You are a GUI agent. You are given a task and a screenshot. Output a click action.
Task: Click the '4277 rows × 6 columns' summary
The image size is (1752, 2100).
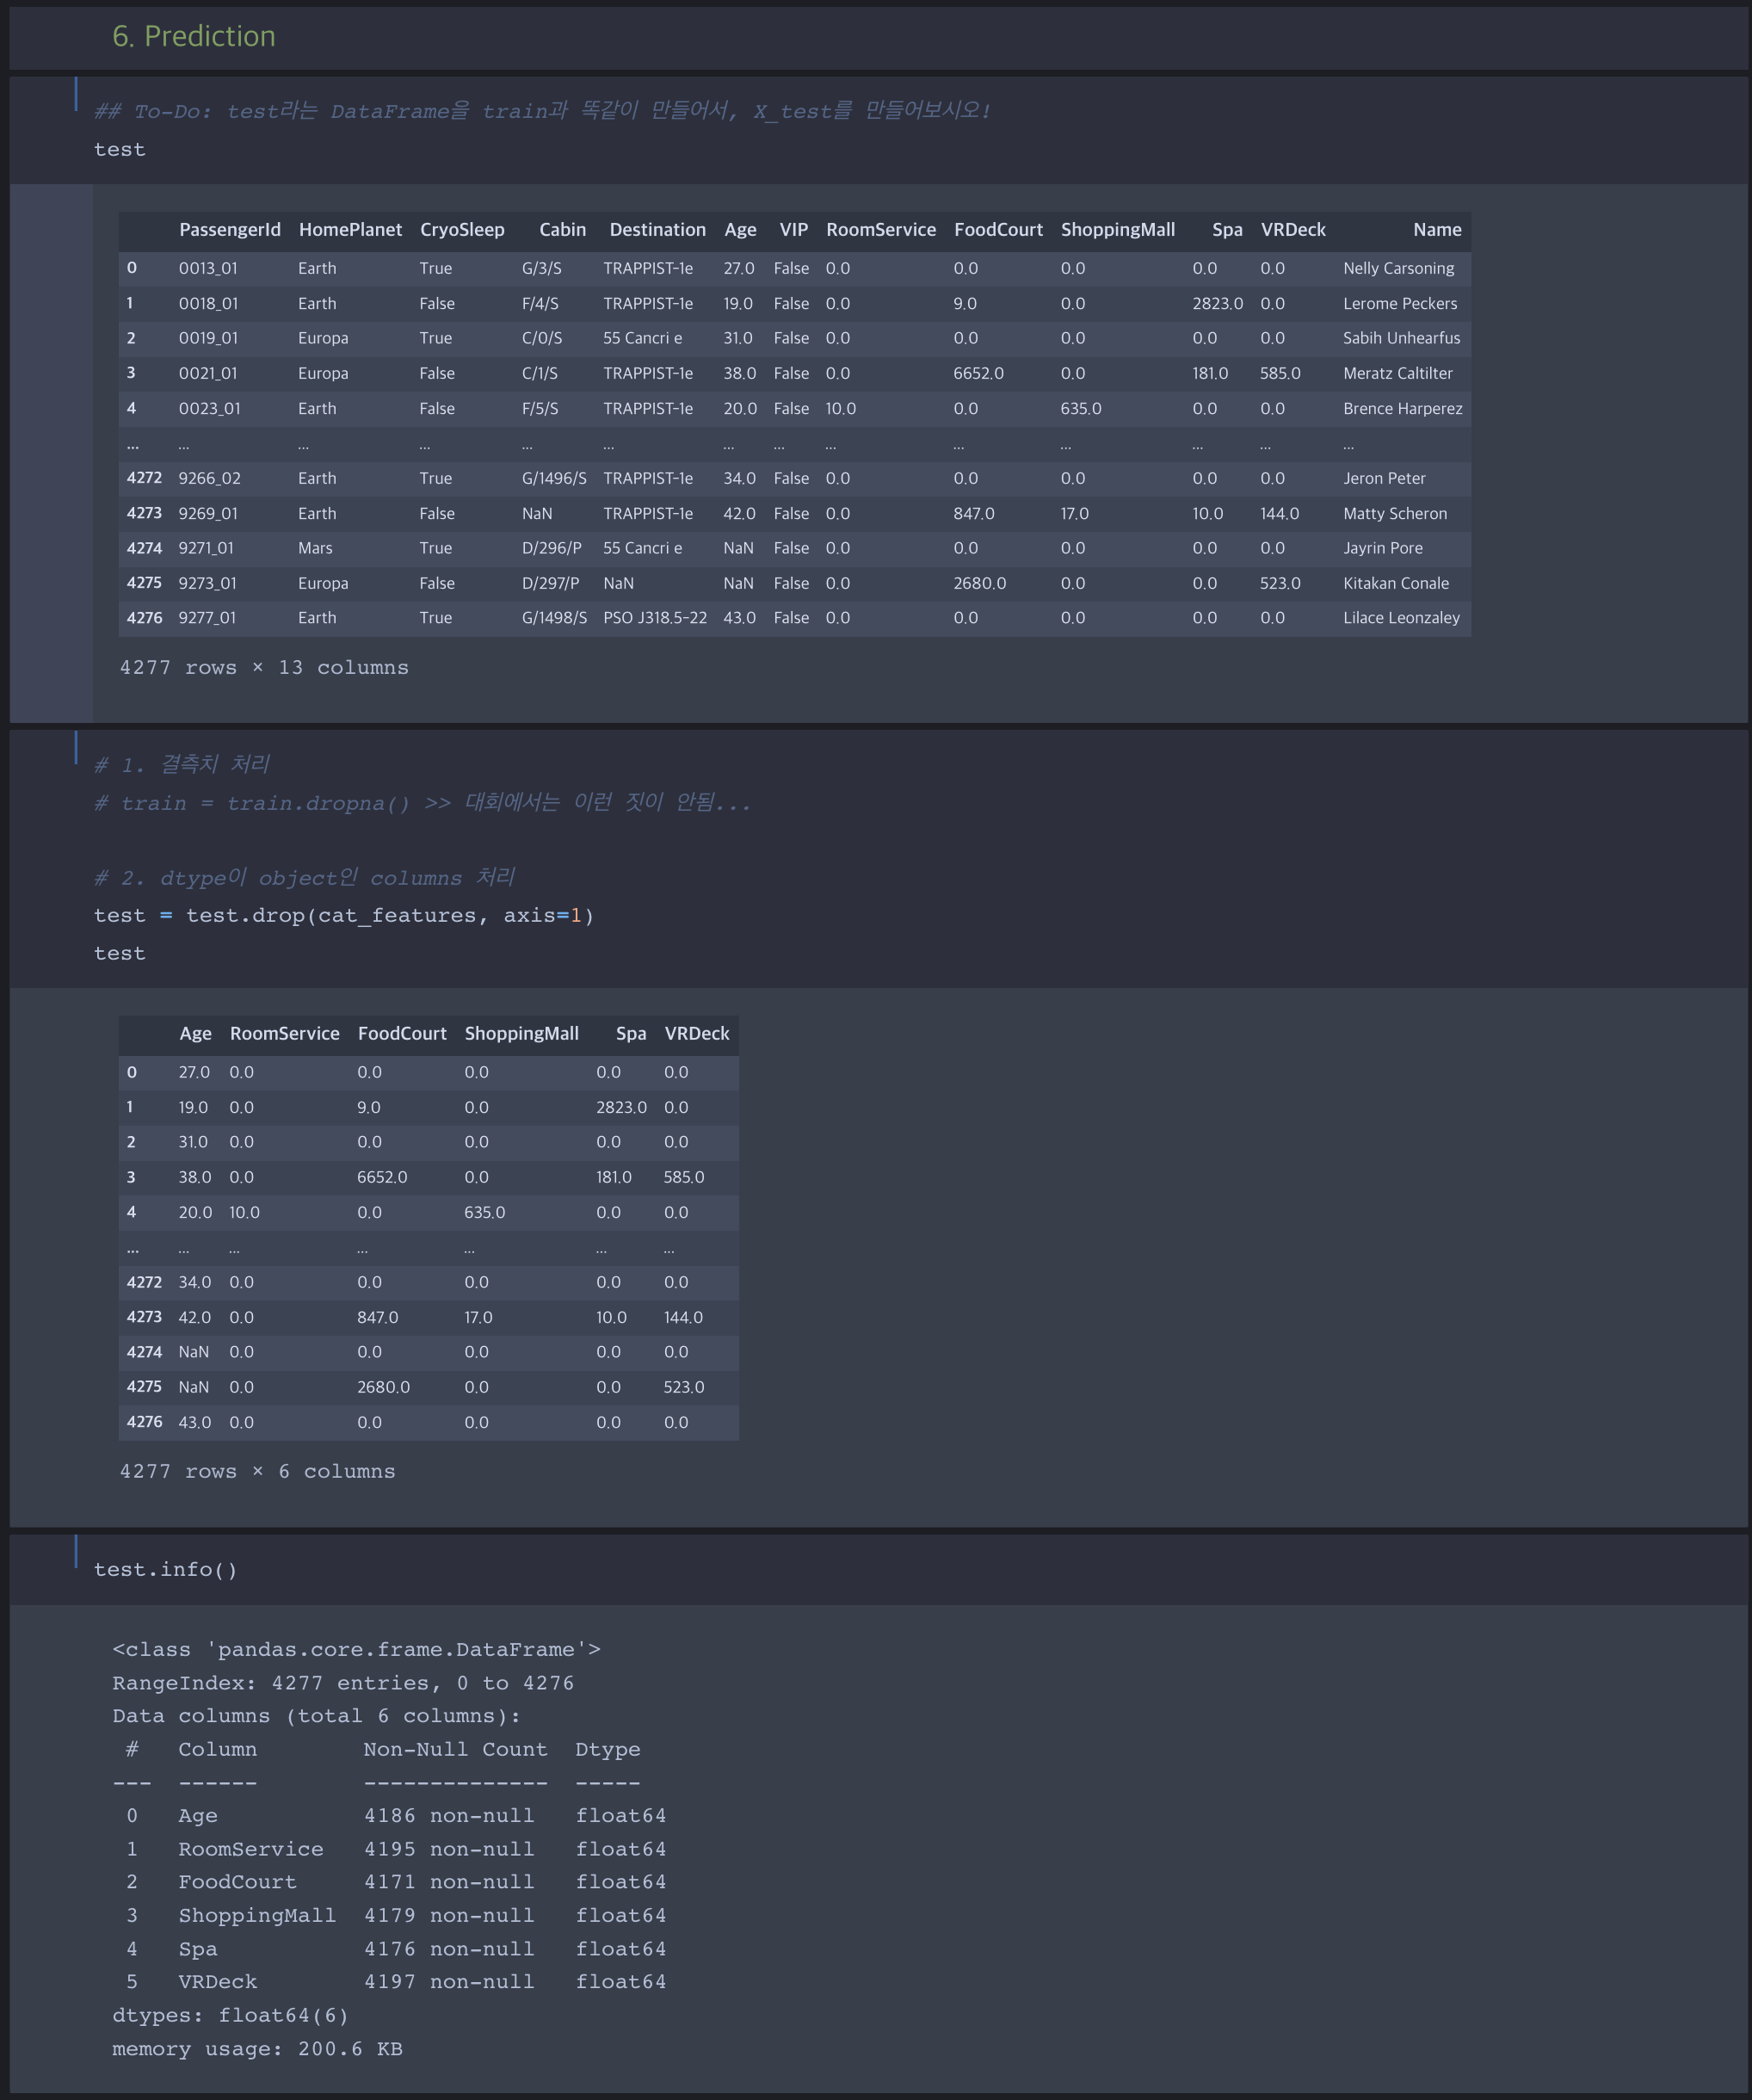coord(257,1471)
